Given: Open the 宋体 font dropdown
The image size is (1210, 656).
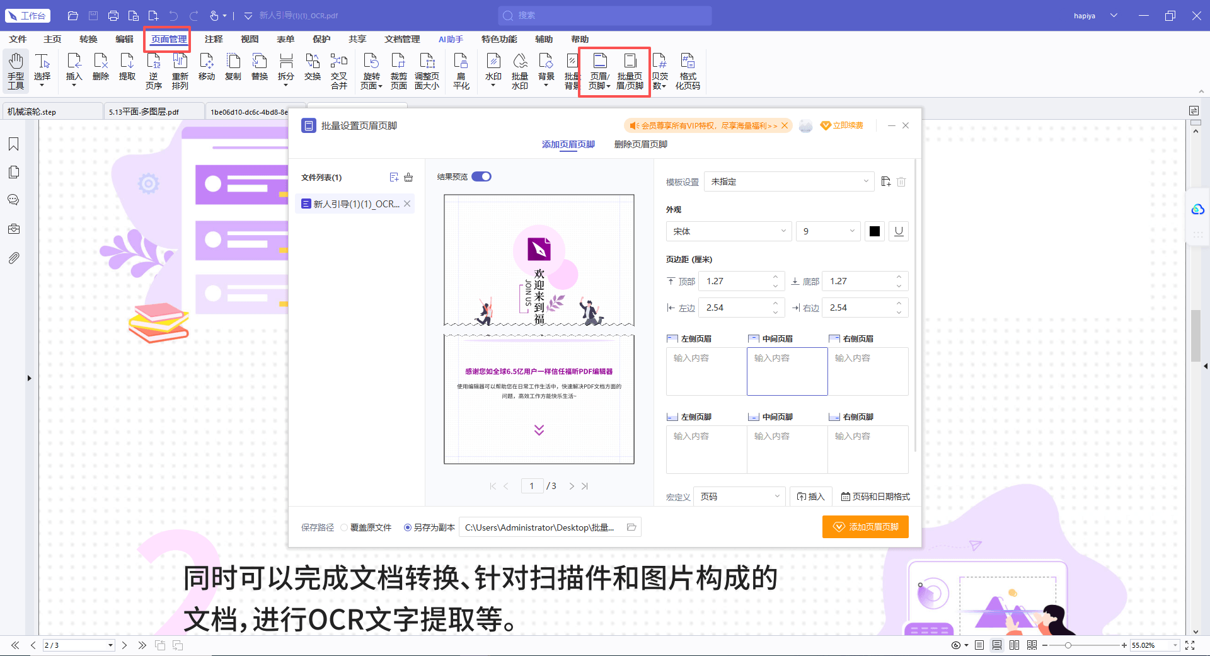Looking at the screenshot, I should coord(729,231).
